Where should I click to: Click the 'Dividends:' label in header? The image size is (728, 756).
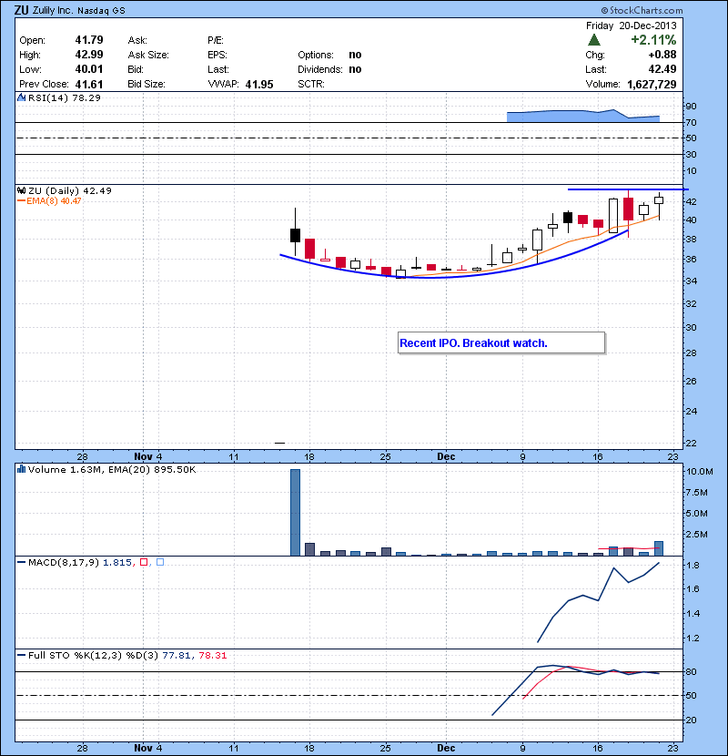pyautogui.click(x=320, y=69)
